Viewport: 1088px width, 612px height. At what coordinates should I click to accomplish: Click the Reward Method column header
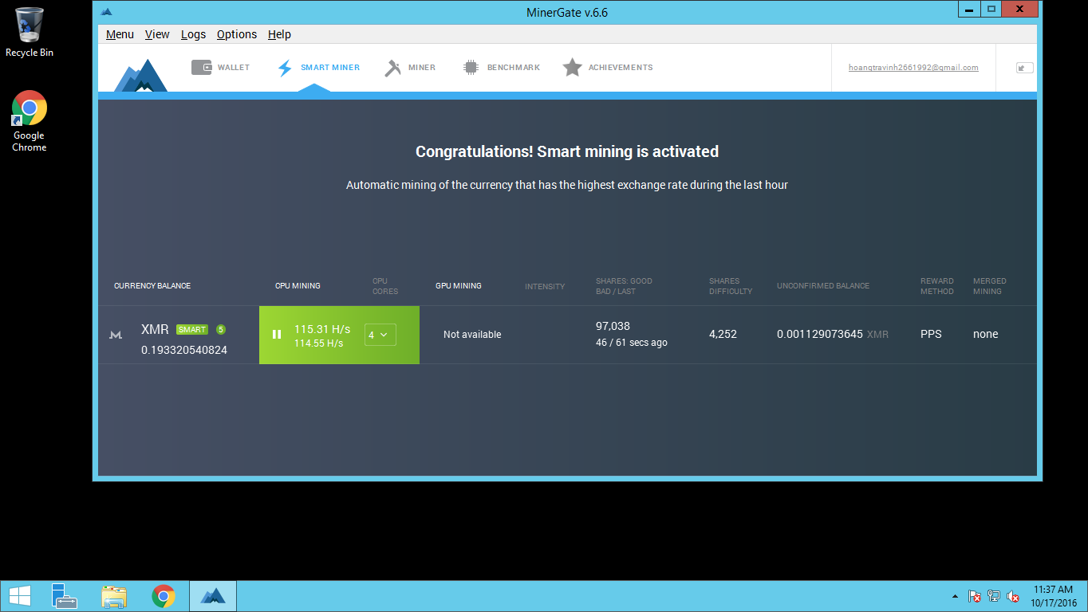tap(937, 286)
